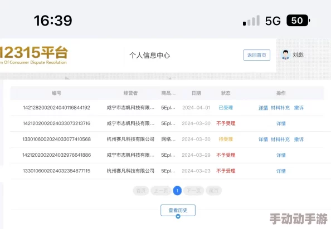This screenshot has width=331, height=229.
Task: Select complaint number 1421202002024033073213716
Action: point(57,123)
